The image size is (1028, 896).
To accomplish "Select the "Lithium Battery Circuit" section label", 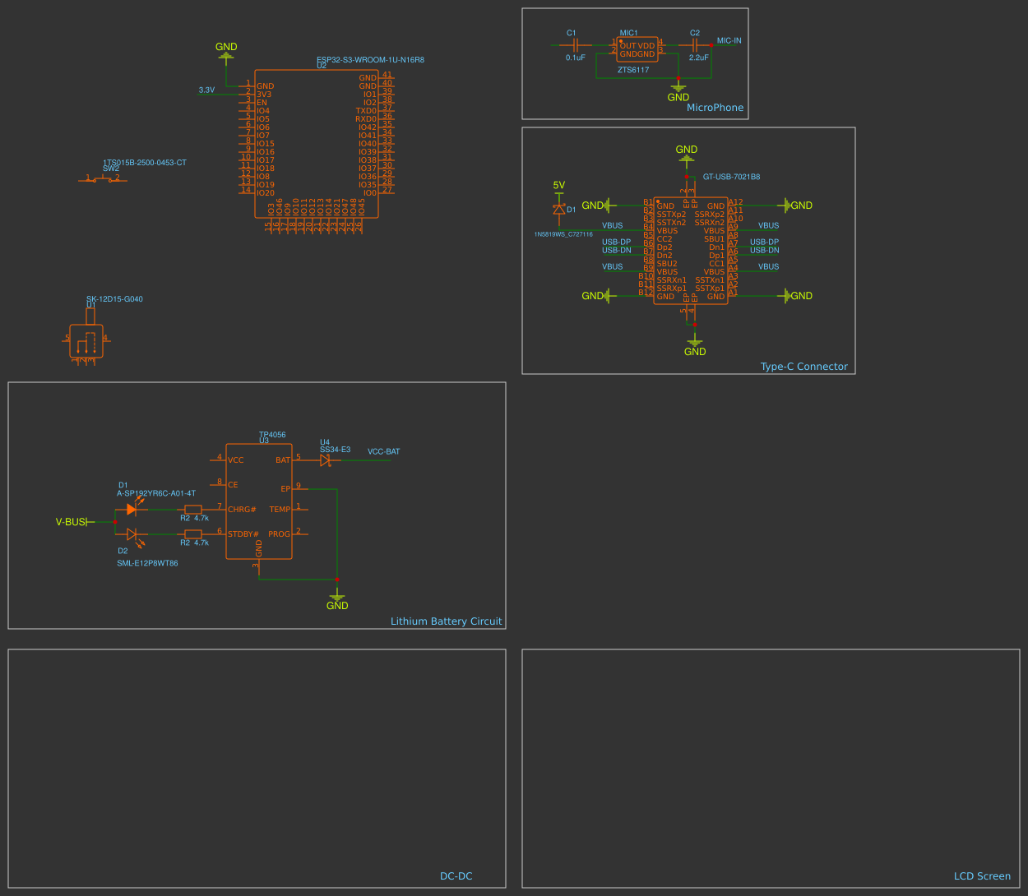I will click(446, 621).
